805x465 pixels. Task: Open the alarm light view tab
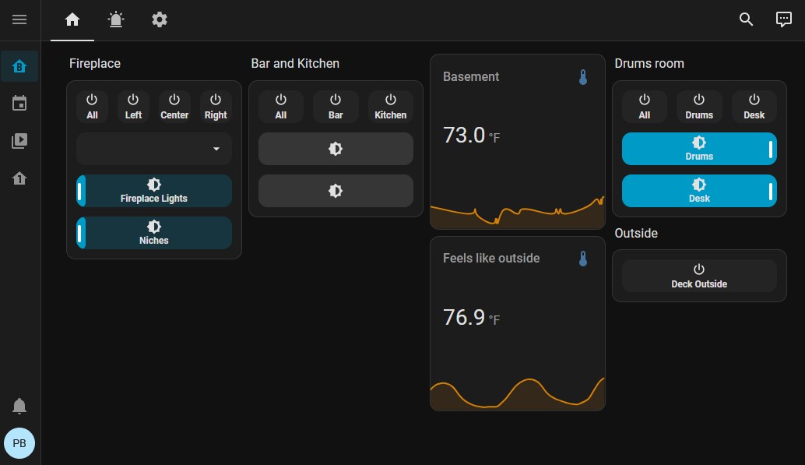click(116, 19)
